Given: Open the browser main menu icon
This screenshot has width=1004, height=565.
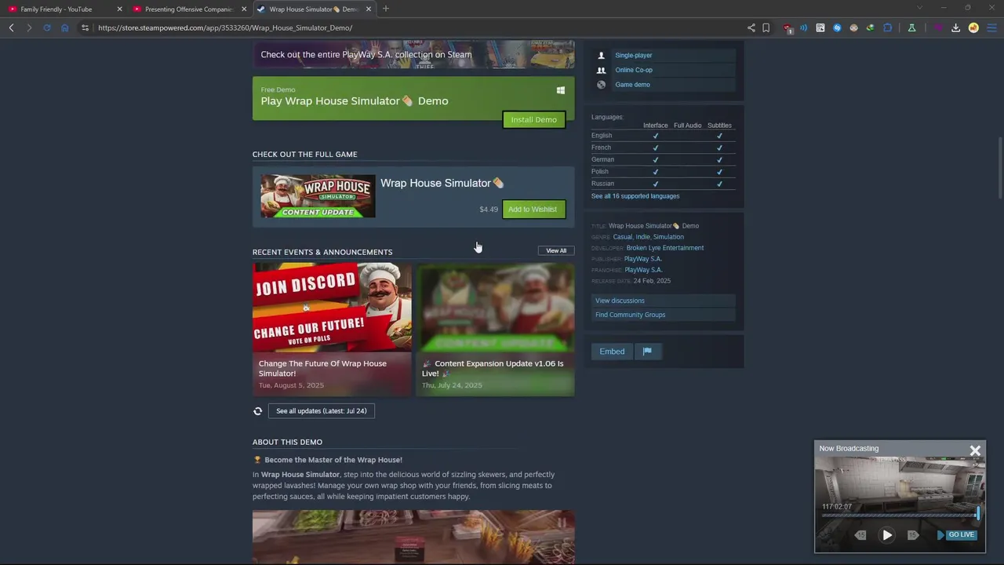Looking at the screenshot, I should click(x=991, y=27).
